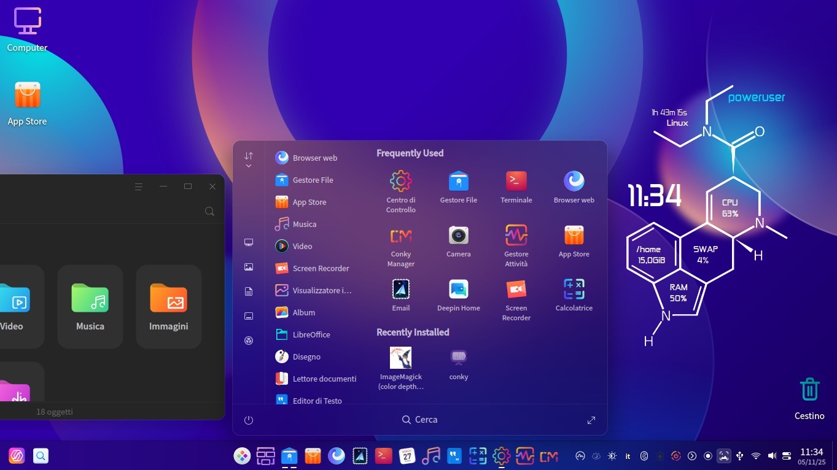The height and width of the screenshot is (470, 837).
Task: Open the launcher power menu icon
Action: click(249, 420)
